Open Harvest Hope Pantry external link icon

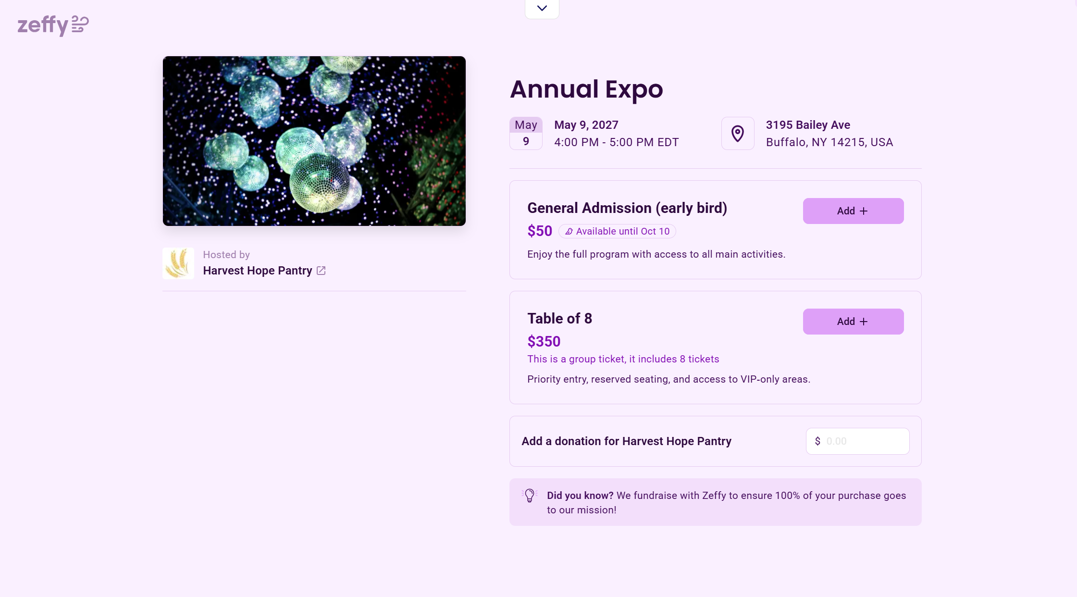[x=321, y=271]
